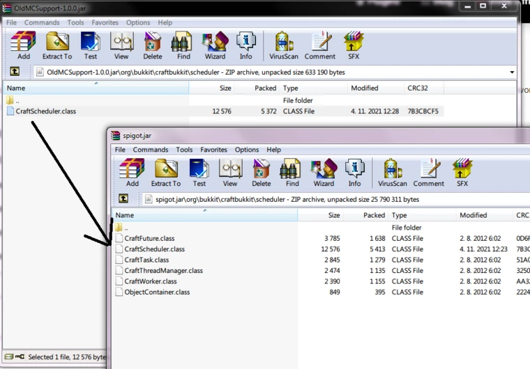530x369 pixels.
Task: Open Options menu in spigot.jar window
Action: [x=247, y=150]
